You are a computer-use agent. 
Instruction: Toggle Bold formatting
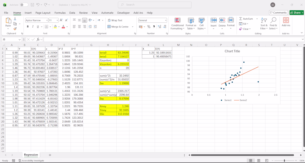pyautogui.click(x=28, y=27)
